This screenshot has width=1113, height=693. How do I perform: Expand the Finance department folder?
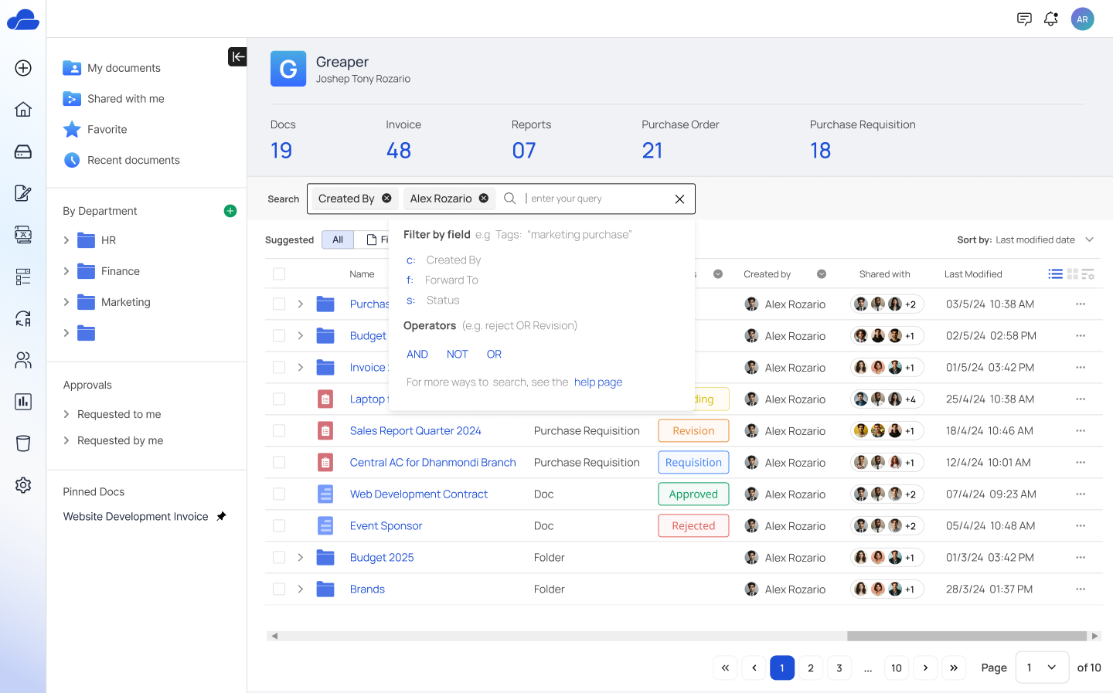click(x=66, y=271)
